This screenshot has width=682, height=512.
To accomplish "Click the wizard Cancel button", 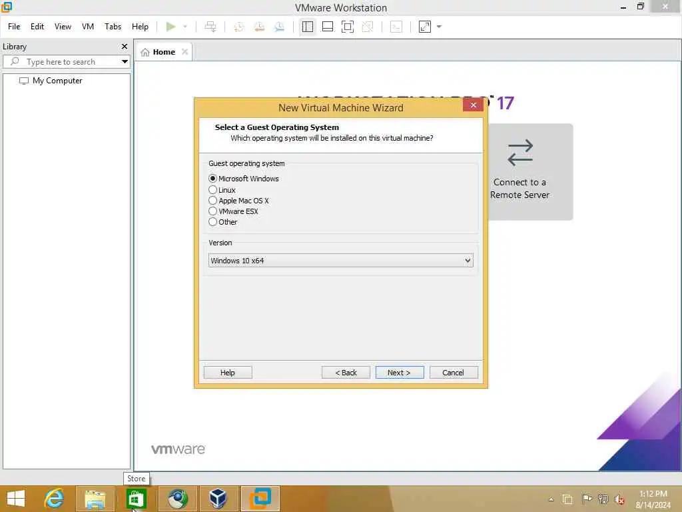I will [453, 373].
